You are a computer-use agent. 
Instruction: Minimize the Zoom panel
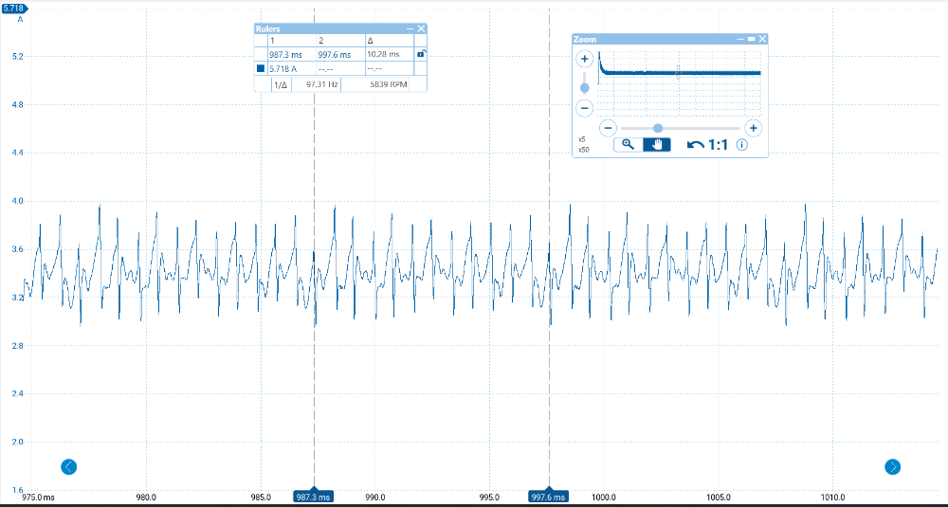739,39
